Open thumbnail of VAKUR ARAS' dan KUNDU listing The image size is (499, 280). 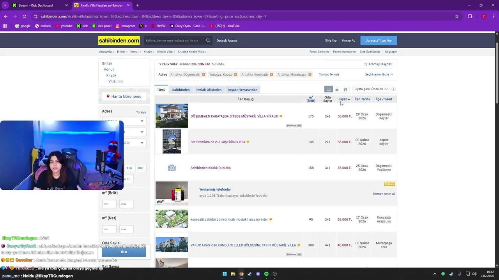click(x=172, y=245)
